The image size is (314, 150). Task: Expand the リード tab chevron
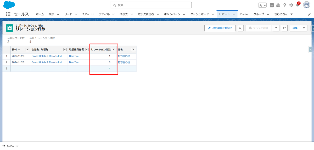(76, 14)
